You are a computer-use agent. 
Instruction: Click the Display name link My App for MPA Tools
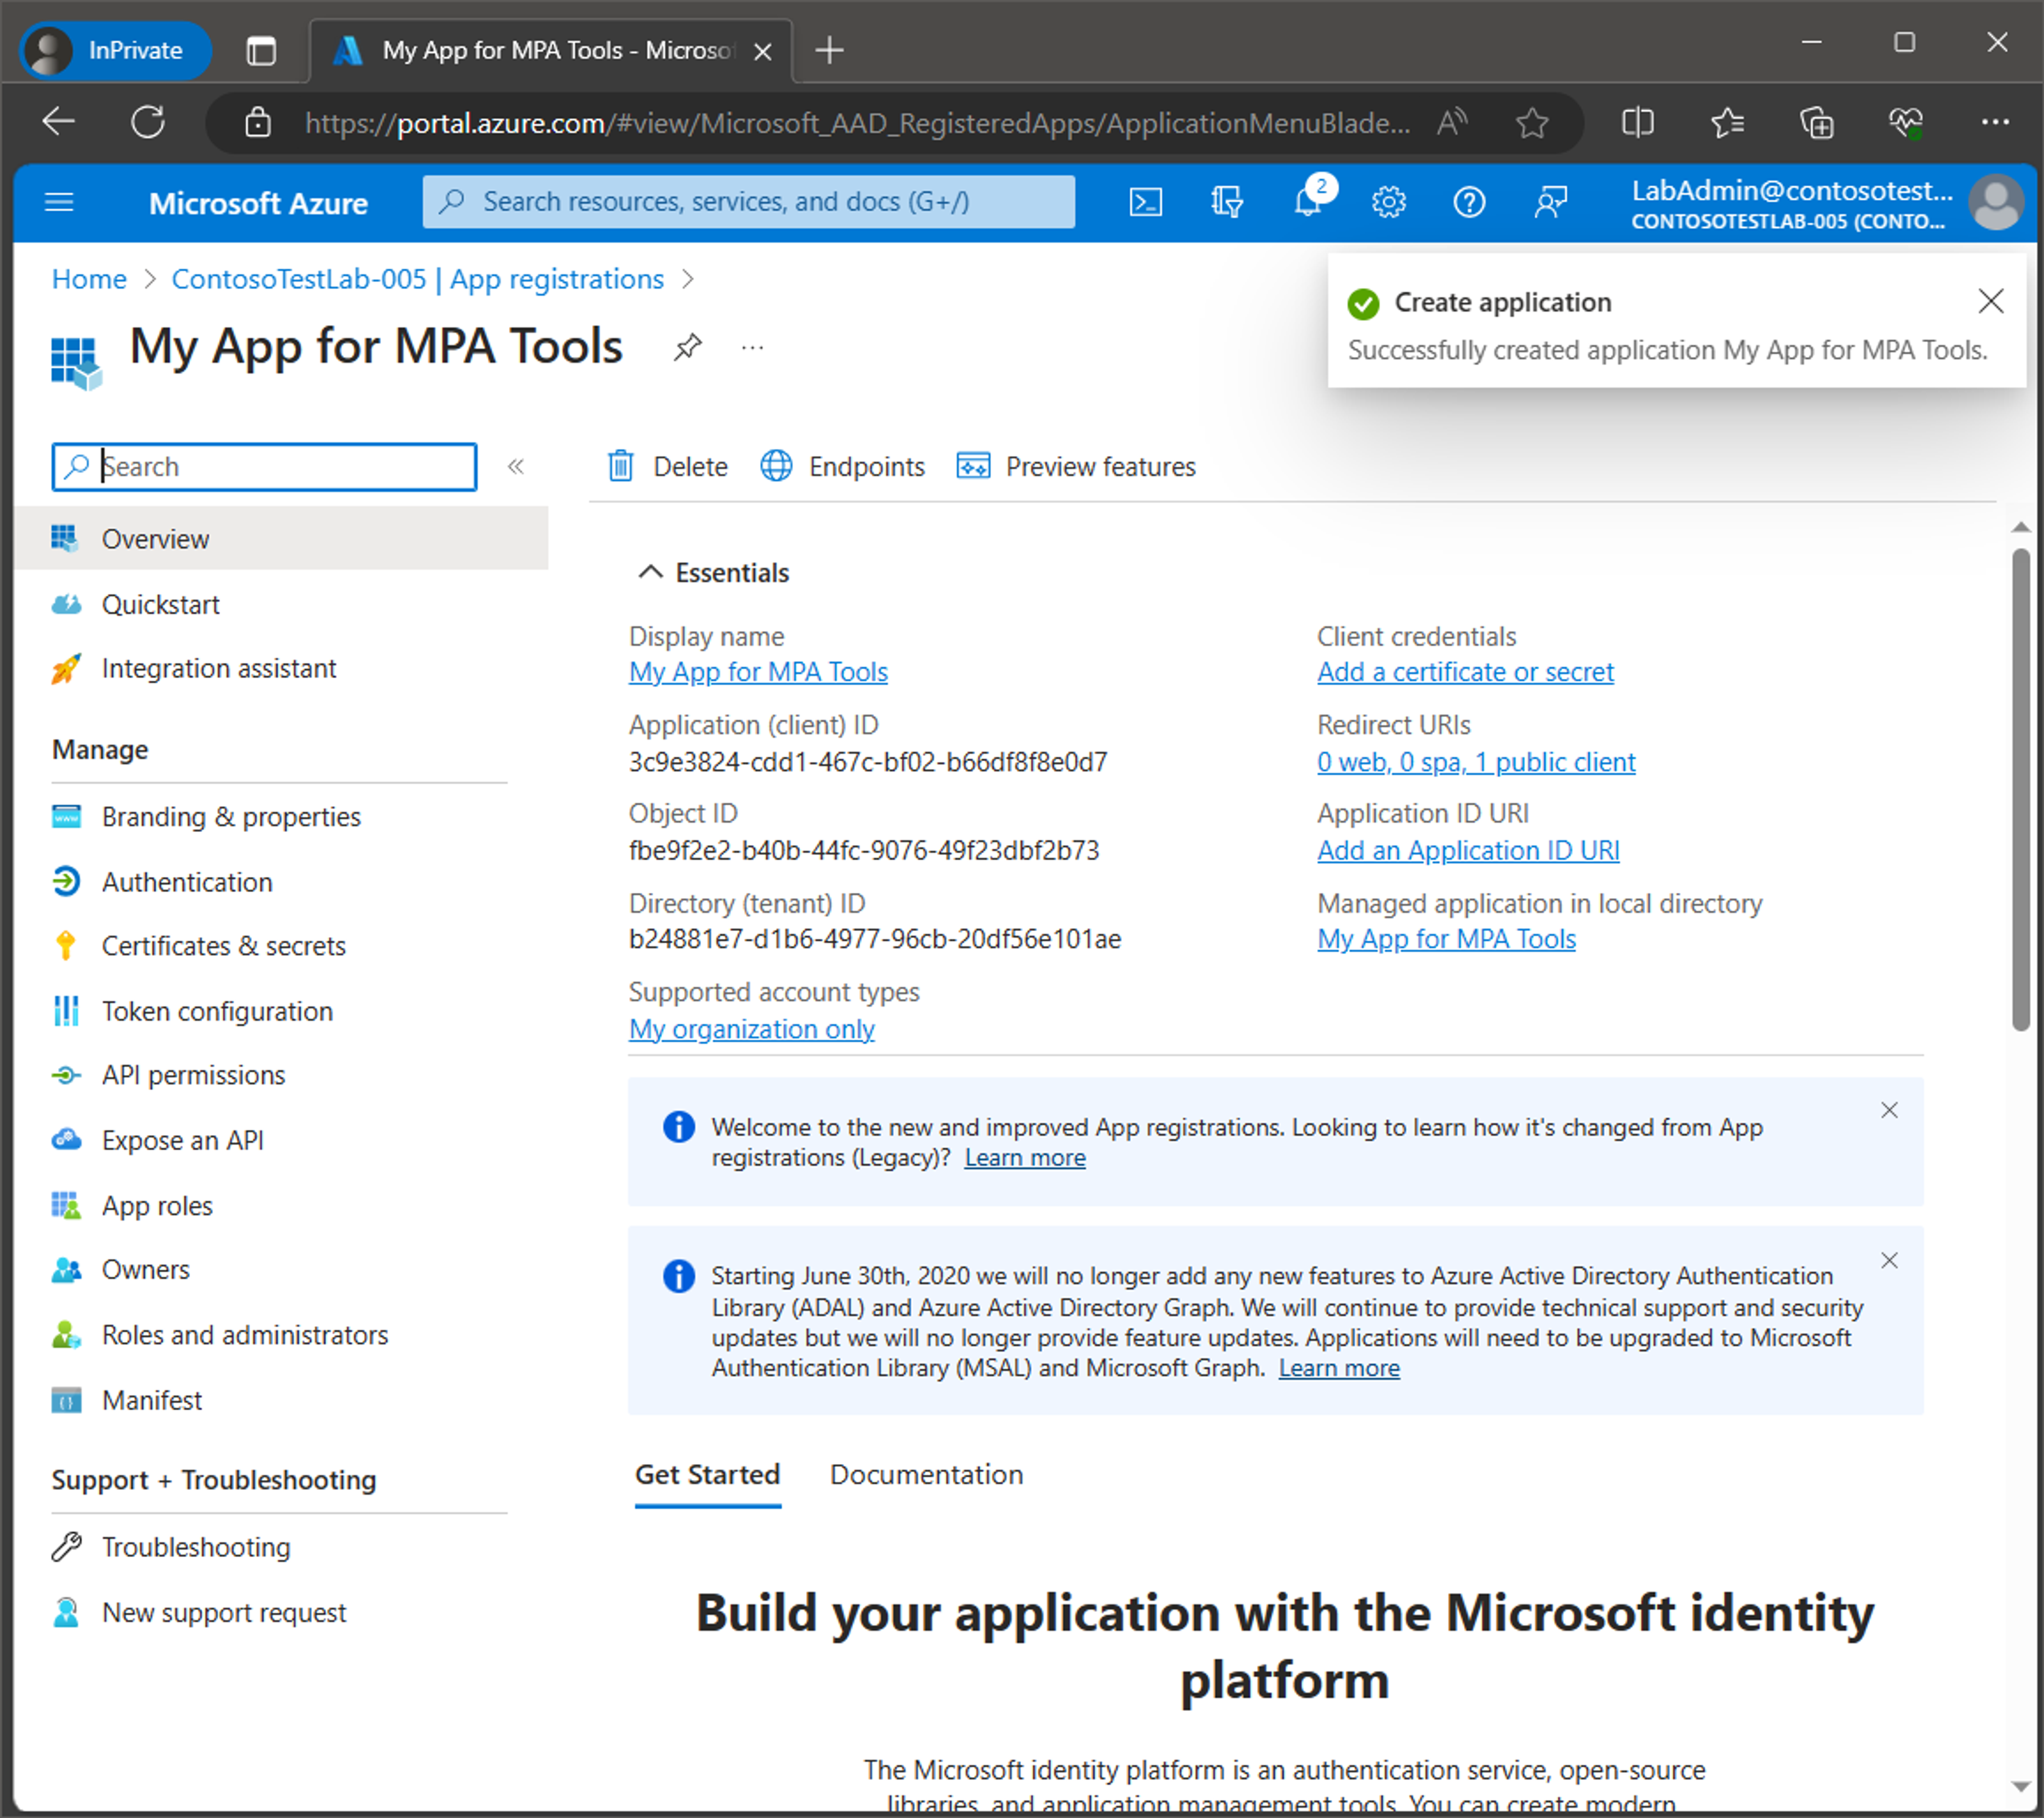tap(758, 672)
